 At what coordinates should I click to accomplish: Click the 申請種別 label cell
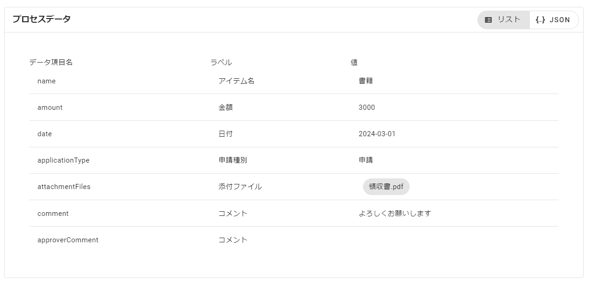(233, 160)
